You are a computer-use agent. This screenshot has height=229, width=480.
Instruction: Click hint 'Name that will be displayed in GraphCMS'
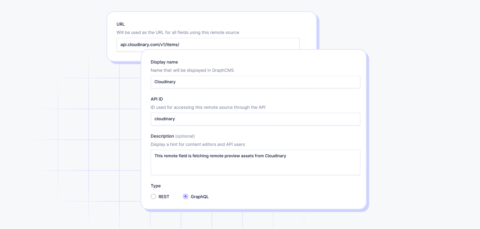coord(192,70)
